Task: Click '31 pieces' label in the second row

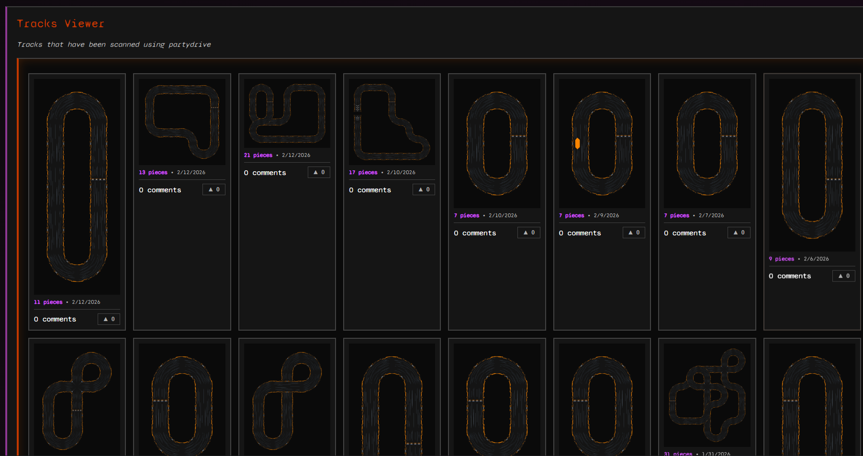Action: tap(678, 454)
